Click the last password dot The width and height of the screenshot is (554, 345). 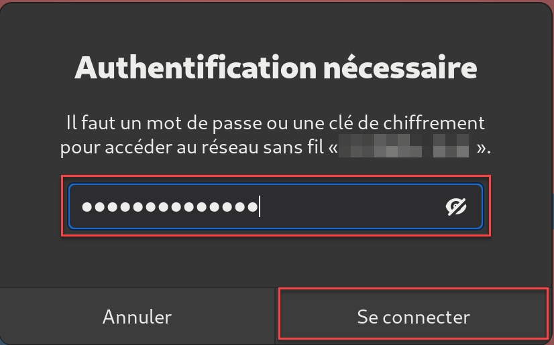[x=253, y=207]
